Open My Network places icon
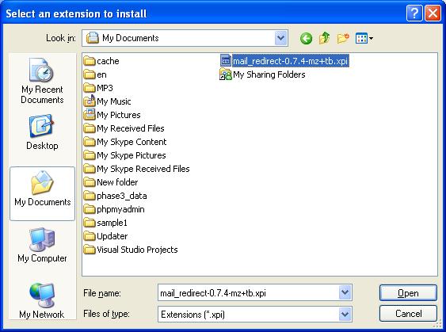This screenshot has width=446, height=332. [42, 301]
